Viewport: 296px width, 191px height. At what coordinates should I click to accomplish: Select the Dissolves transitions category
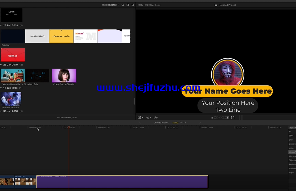pos(292,144)
